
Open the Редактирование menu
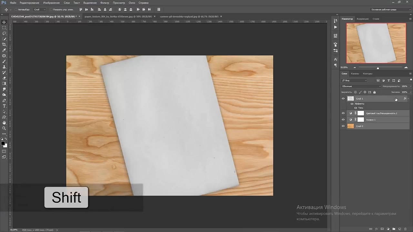point(29,3)
